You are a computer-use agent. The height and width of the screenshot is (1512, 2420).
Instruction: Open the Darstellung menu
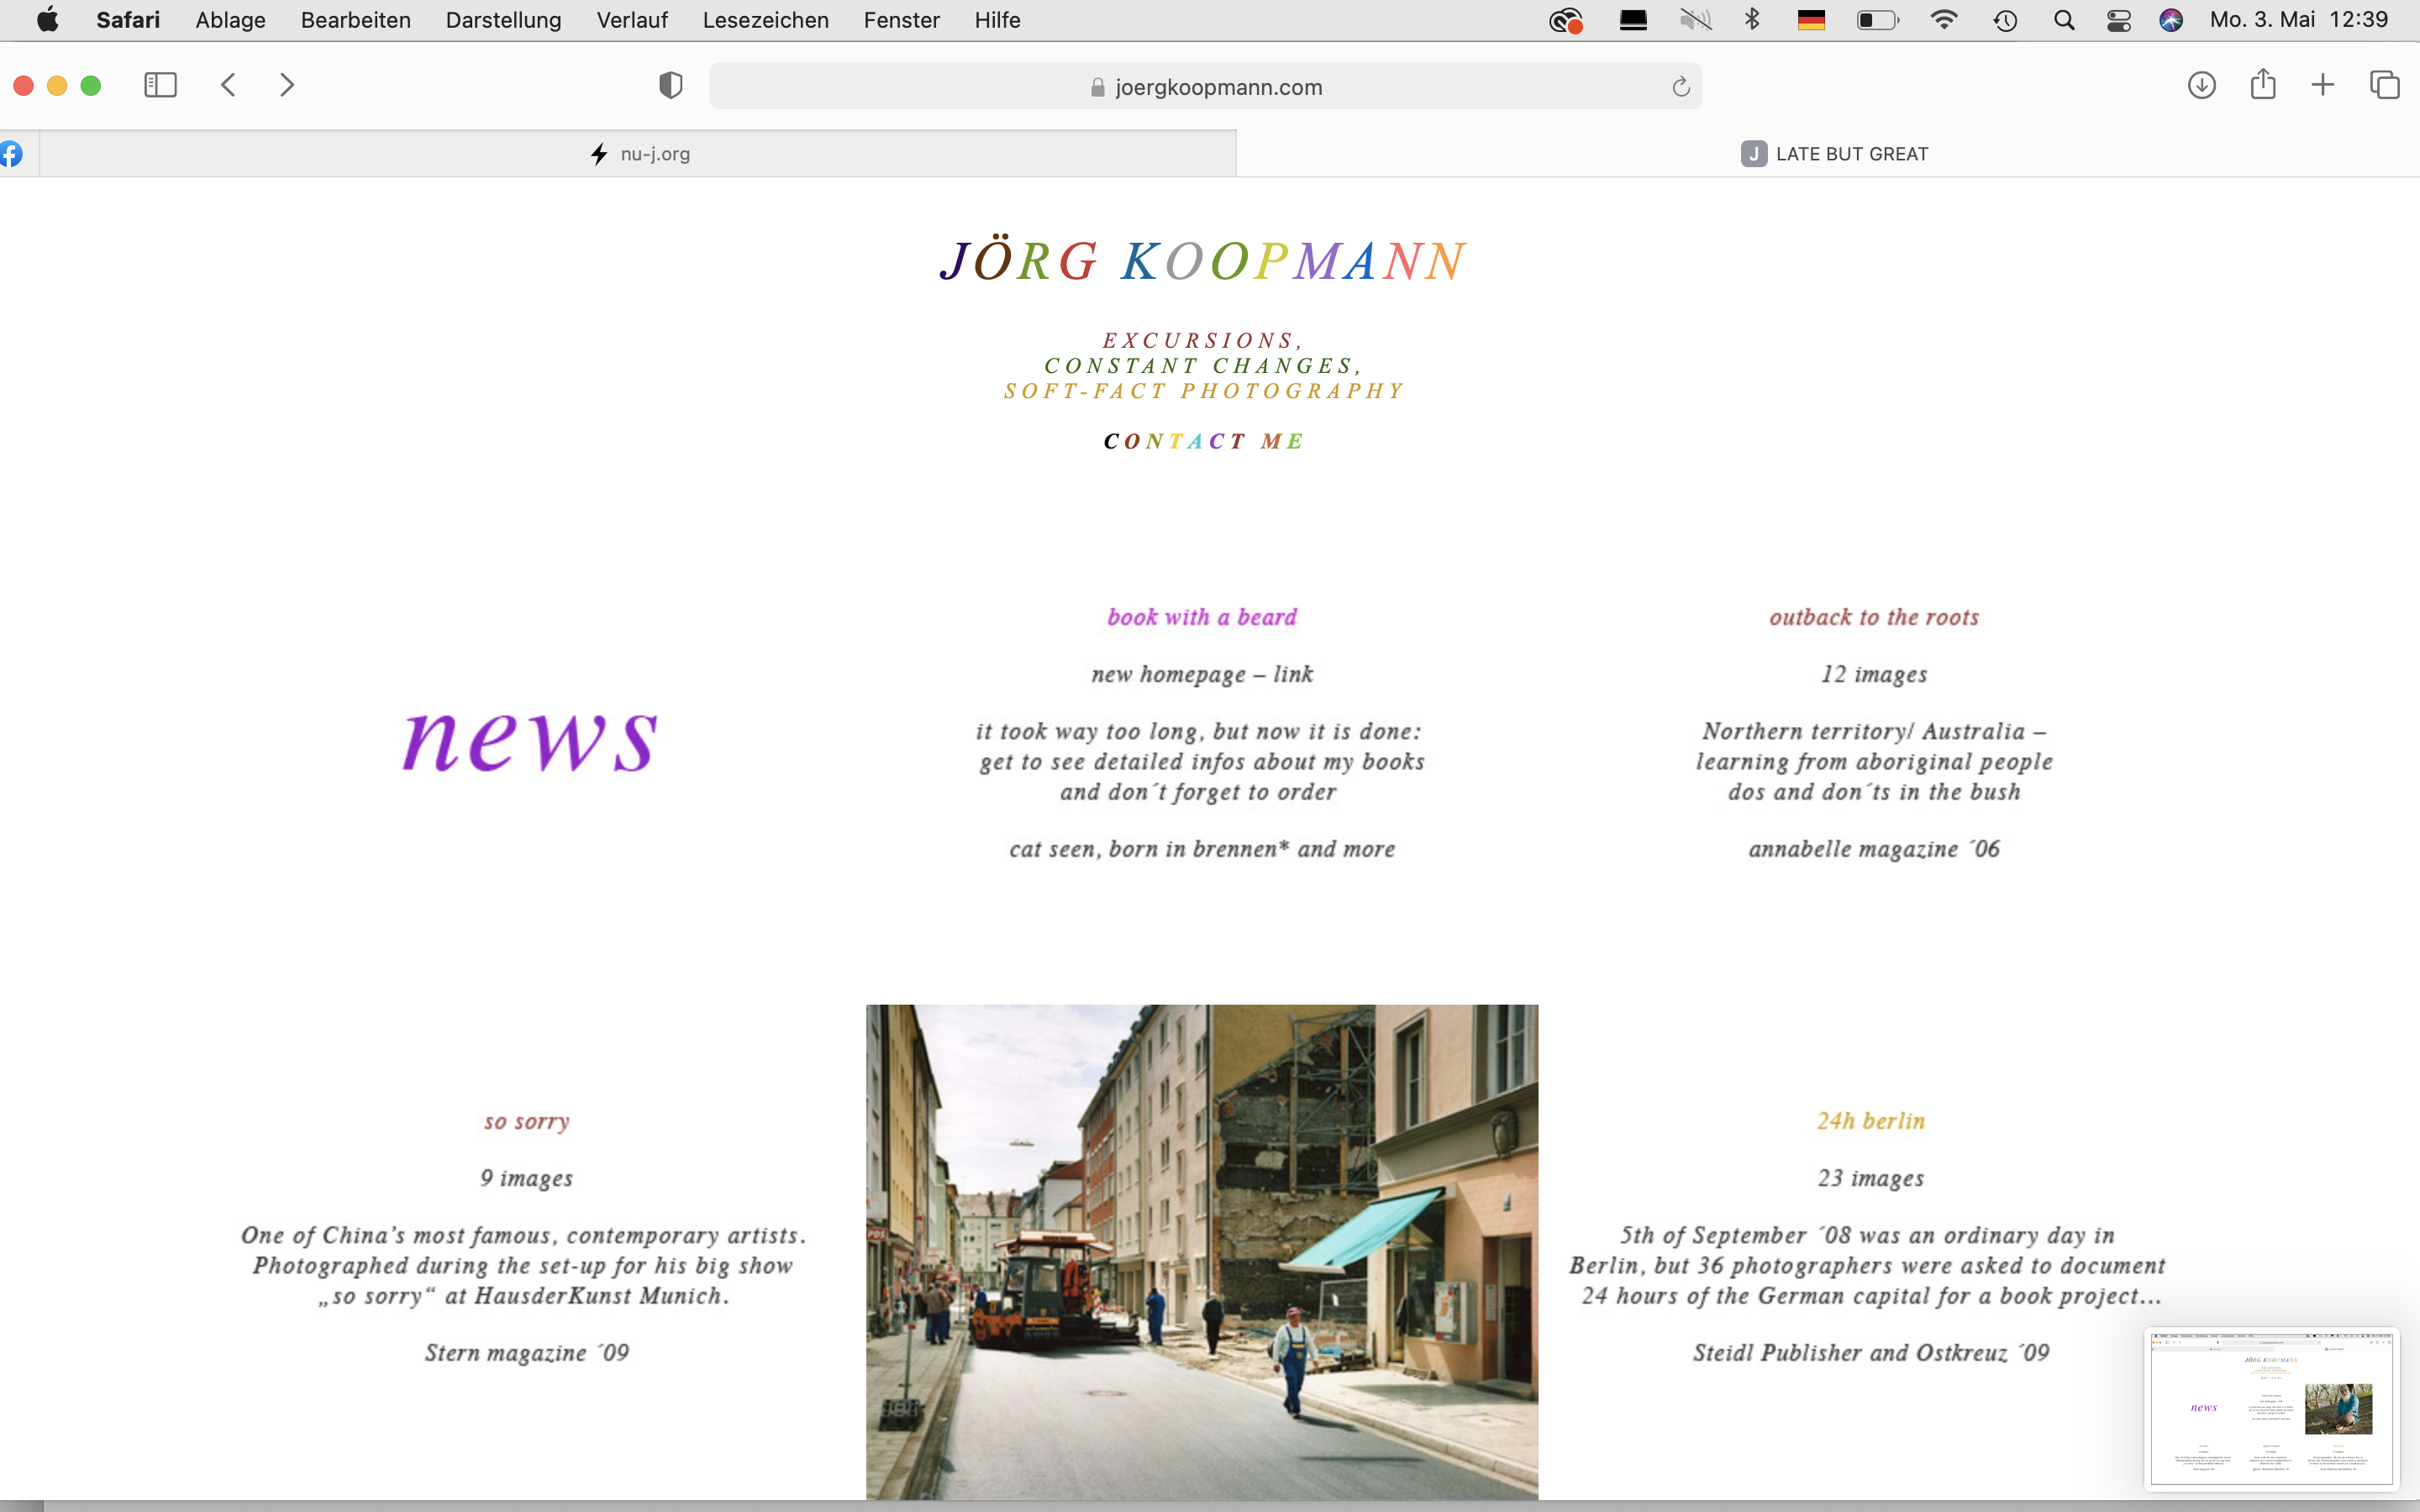503,20
